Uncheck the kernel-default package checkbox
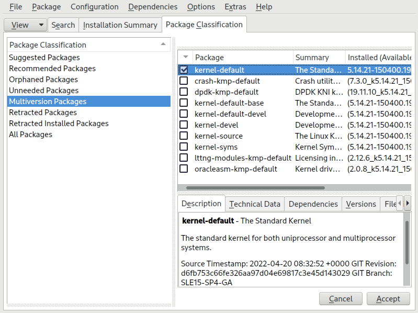This screenshot has width=418, height=313. 184,70
